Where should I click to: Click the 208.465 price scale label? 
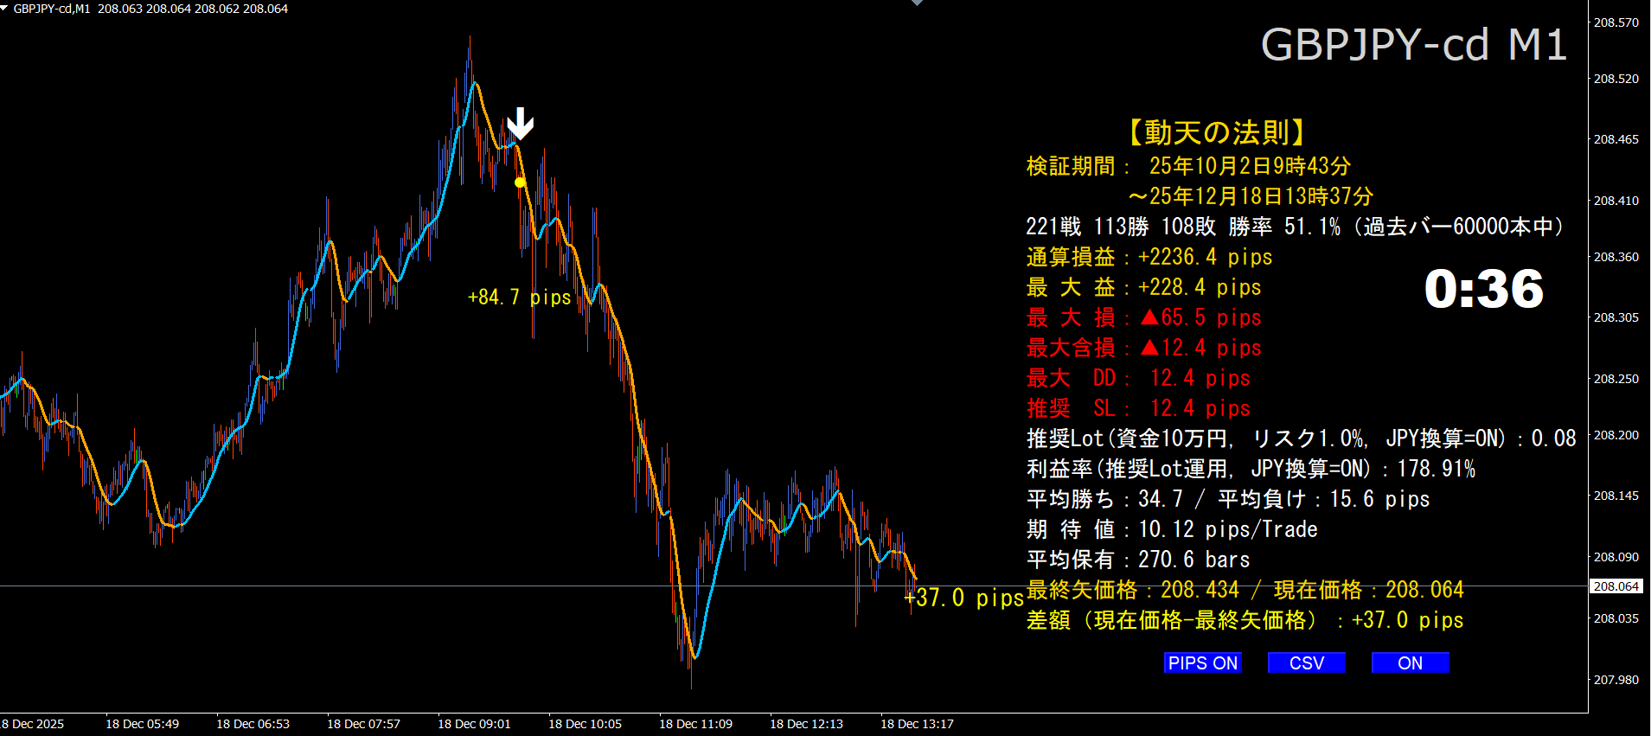point(1616,139)
